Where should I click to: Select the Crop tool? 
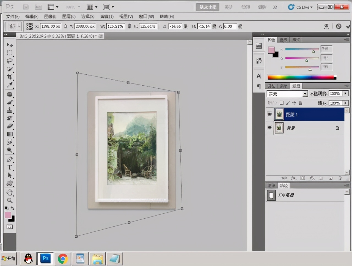10,77
